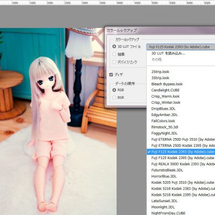Click the カラールックアップ dialog title bar

pos(160,30)
